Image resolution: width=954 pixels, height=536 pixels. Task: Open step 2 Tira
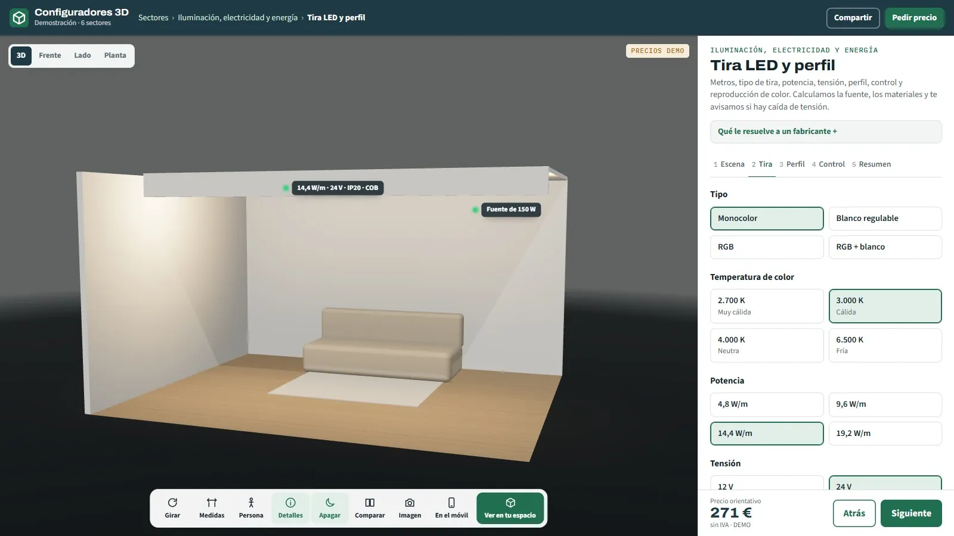pyautogui.click(x=762, y=164)
